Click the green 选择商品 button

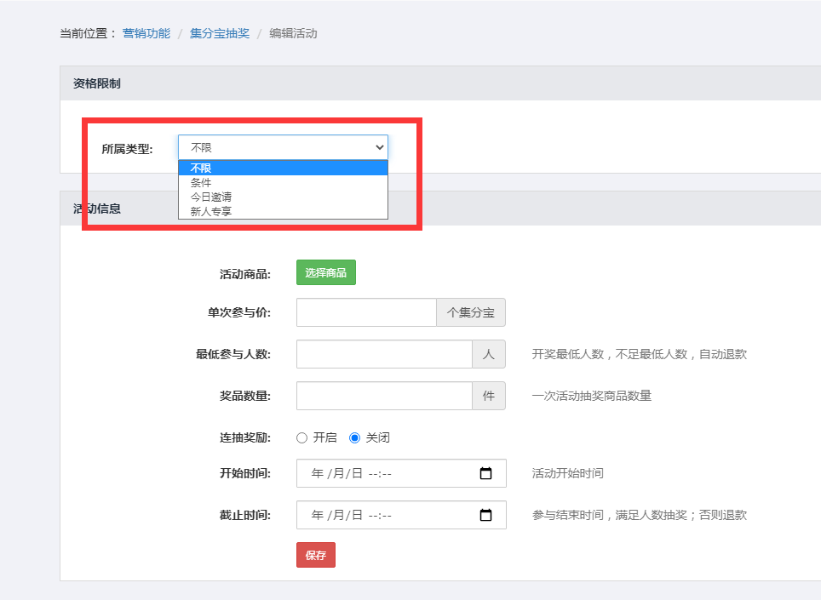(325, 272)
